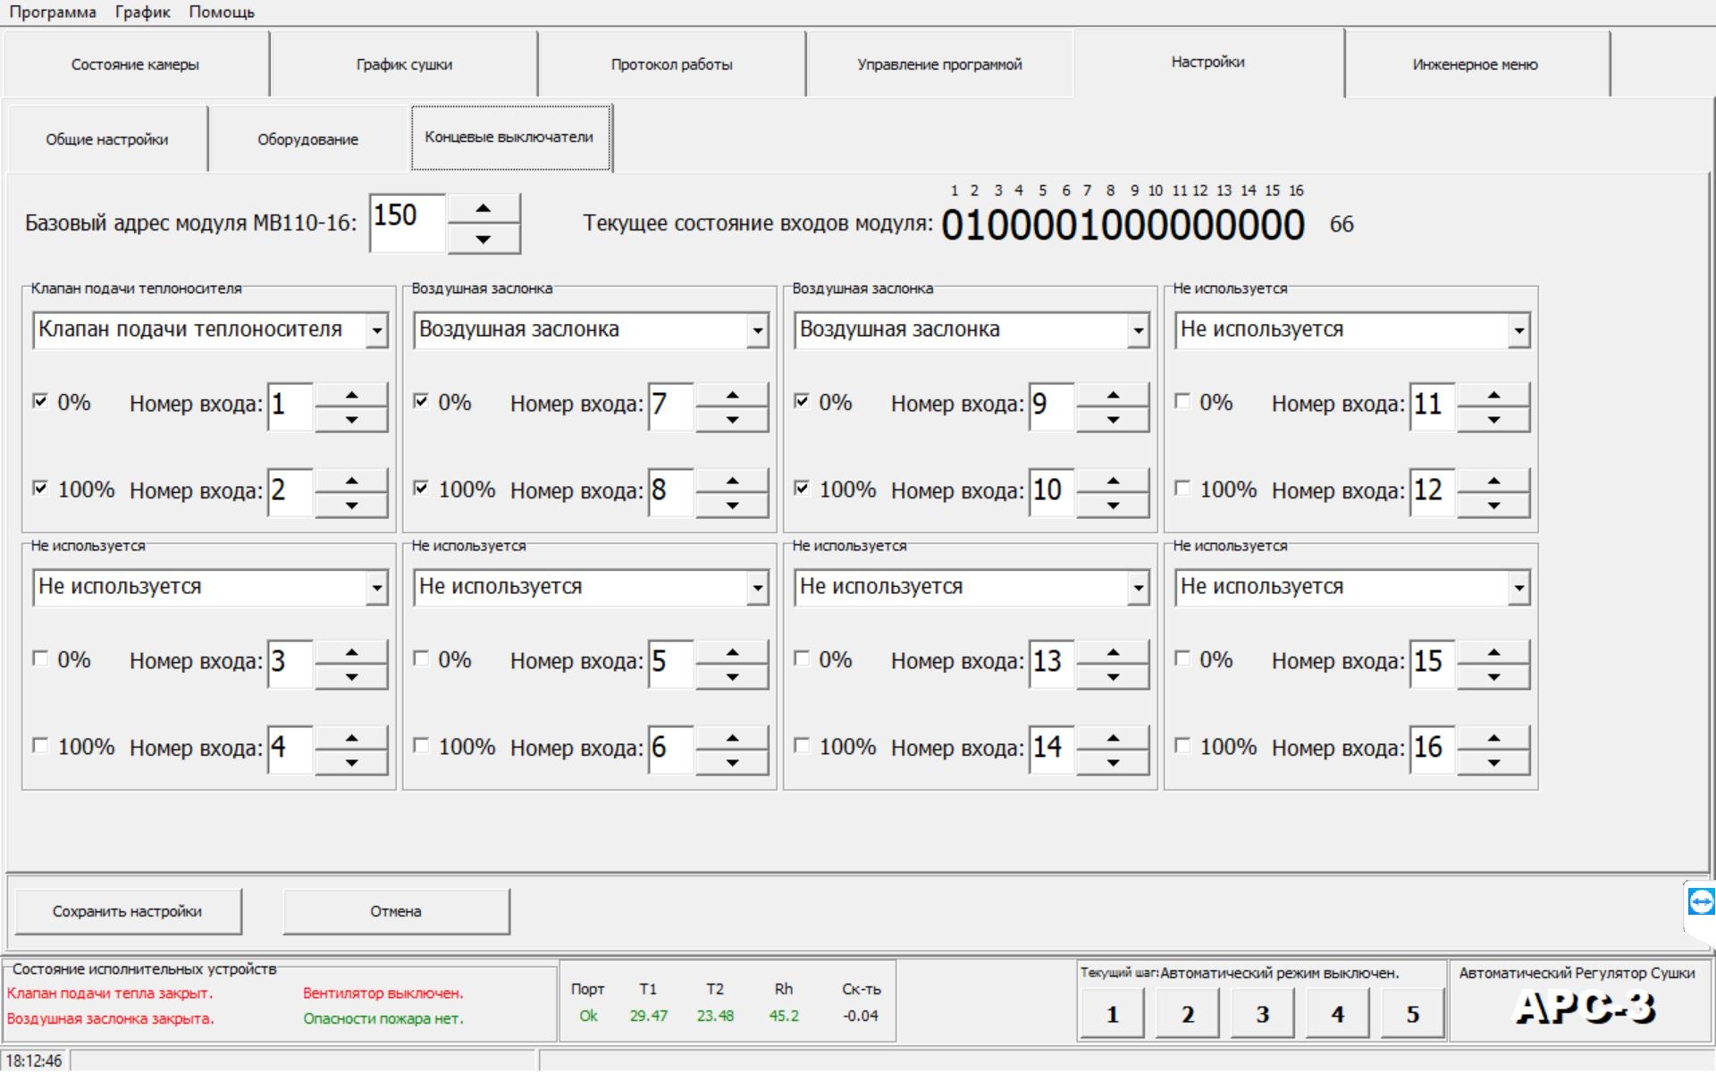Screen dimensions: 1716x1072
Task: Increment input number 11 spinner up
Action: coord(1493,395)
